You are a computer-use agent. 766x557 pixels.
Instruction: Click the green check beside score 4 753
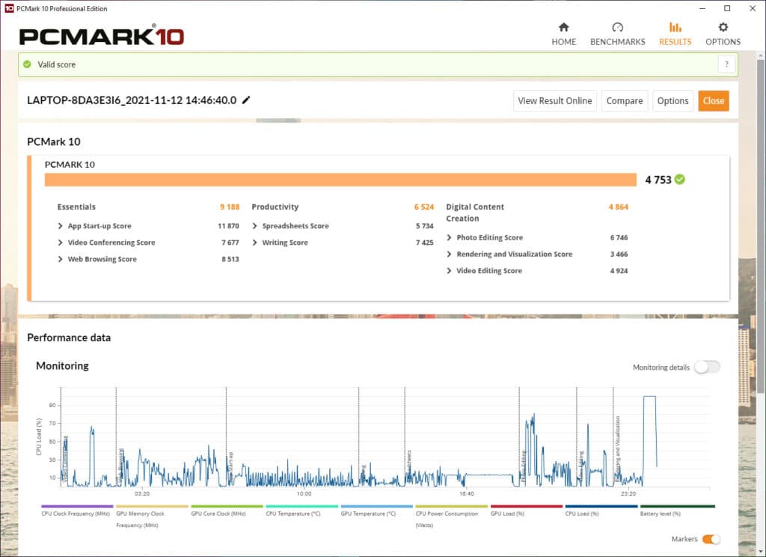tap(679, 180)
